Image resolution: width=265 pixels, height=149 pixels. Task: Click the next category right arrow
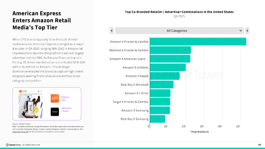point(247,30)
